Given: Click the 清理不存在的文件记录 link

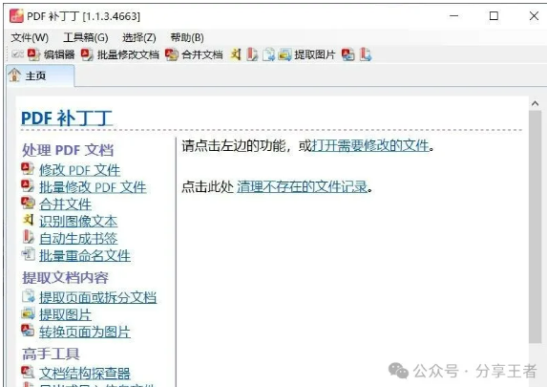Looking at the screenshot, I should point(302,187).
